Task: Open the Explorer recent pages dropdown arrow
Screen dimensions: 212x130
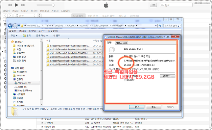Action: coord(19,26)
